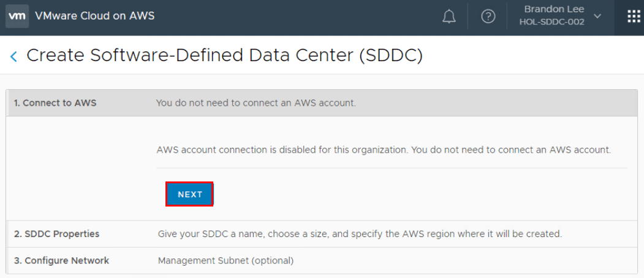Select the 1. Connect to AWS step
This screenshot has height=278, width=644.
55,103
